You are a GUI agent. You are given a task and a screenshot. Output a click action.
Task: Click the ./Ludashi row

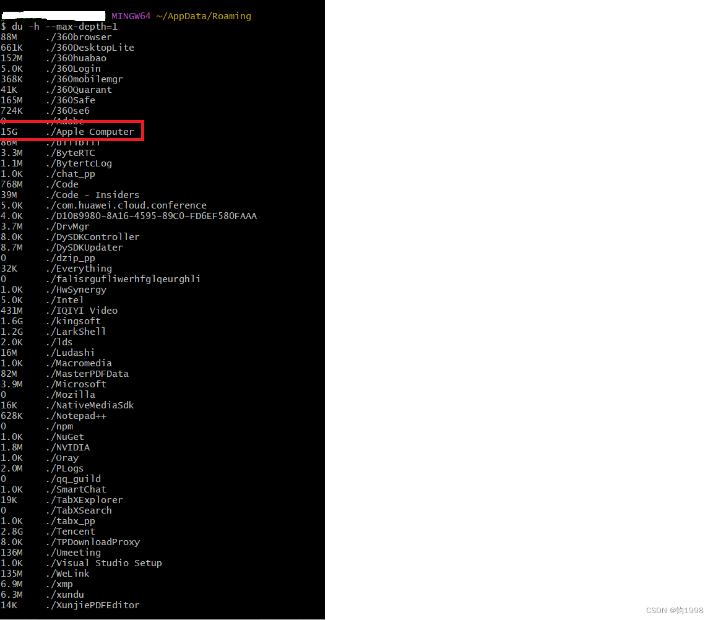[x=48, y=352]
